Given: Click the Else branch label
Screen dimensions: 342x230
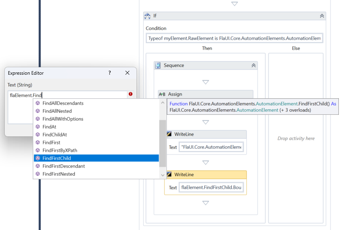Looking at the screenshot, I should 296,48.
